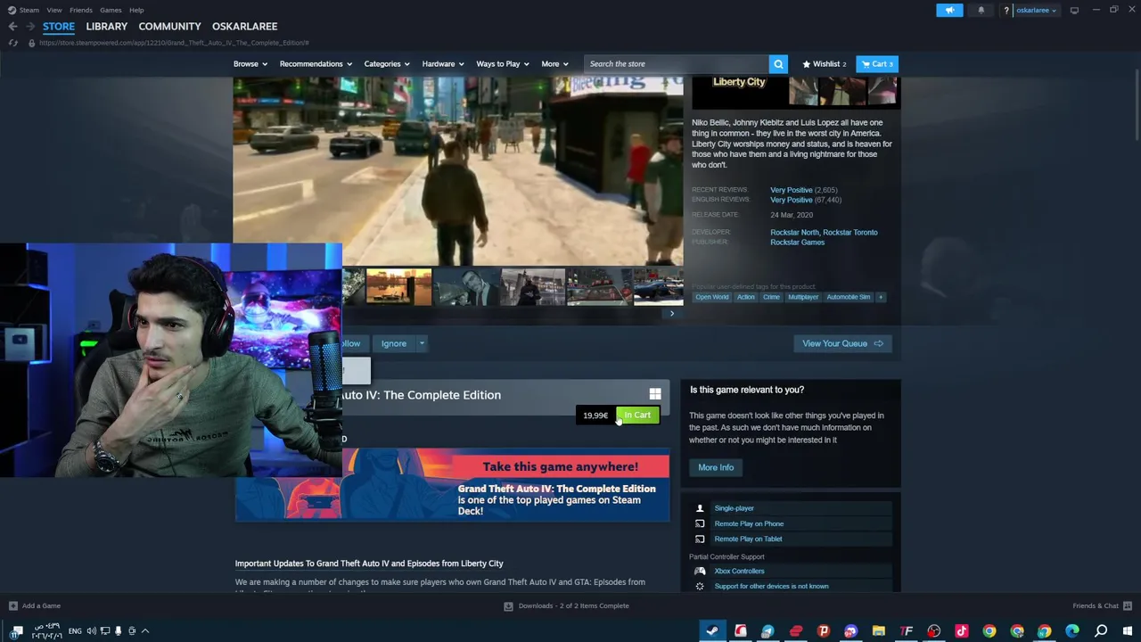Viewport: 1141px width, 642px height.
Task: Click View Your Queue button
Action: point(842,343)
